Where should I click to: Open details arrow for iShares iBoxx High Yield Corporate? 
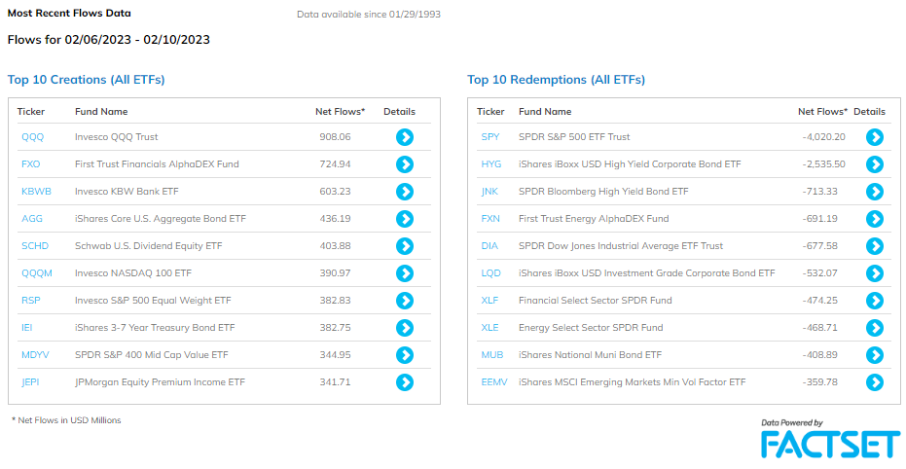[x=875, y=164]
